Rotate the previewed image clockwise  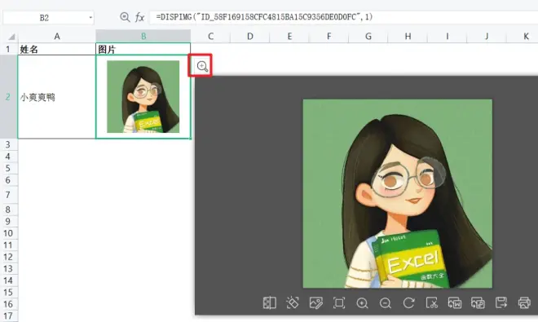coord(408,302)
